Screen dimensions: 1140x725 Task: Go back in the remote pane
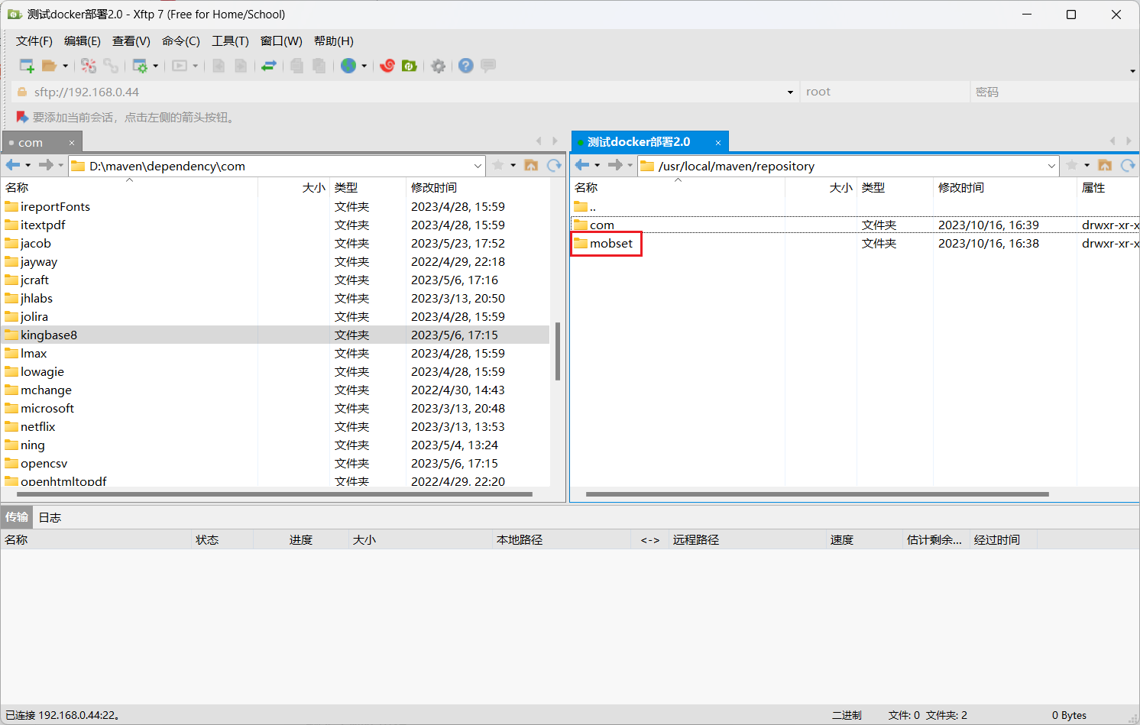582,165
